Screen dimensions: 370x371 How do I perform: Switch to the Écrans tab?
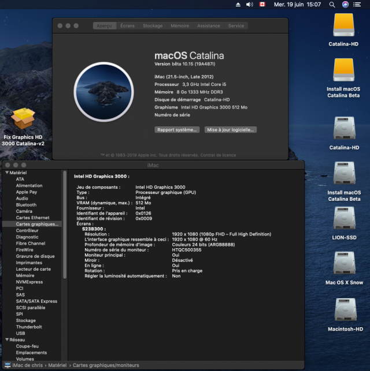click(128, 26)
